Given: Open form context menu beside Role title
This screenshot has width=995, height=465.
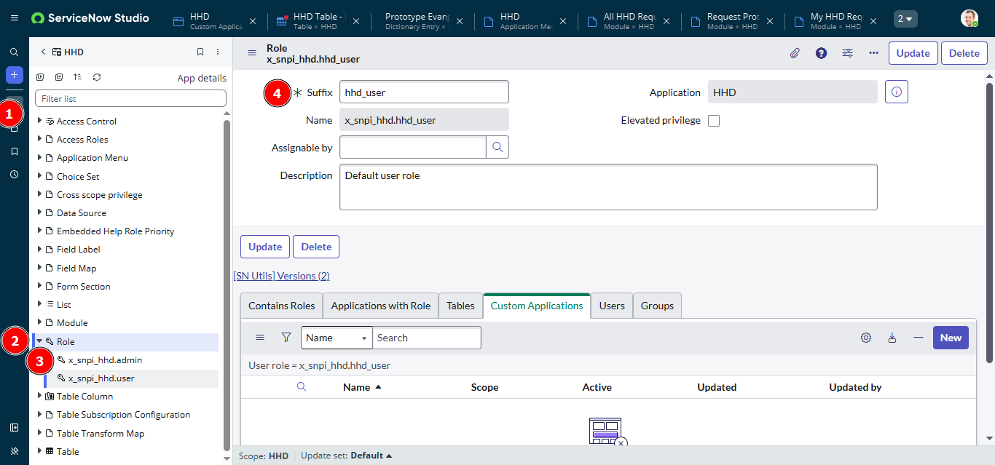Looking at the screenshot, I should click(x=252, y=53).
